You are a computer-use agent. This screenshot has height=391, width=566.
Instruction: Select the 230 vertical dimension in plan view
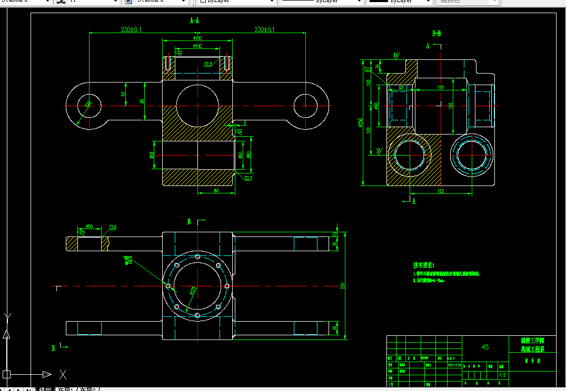(343, 286)
